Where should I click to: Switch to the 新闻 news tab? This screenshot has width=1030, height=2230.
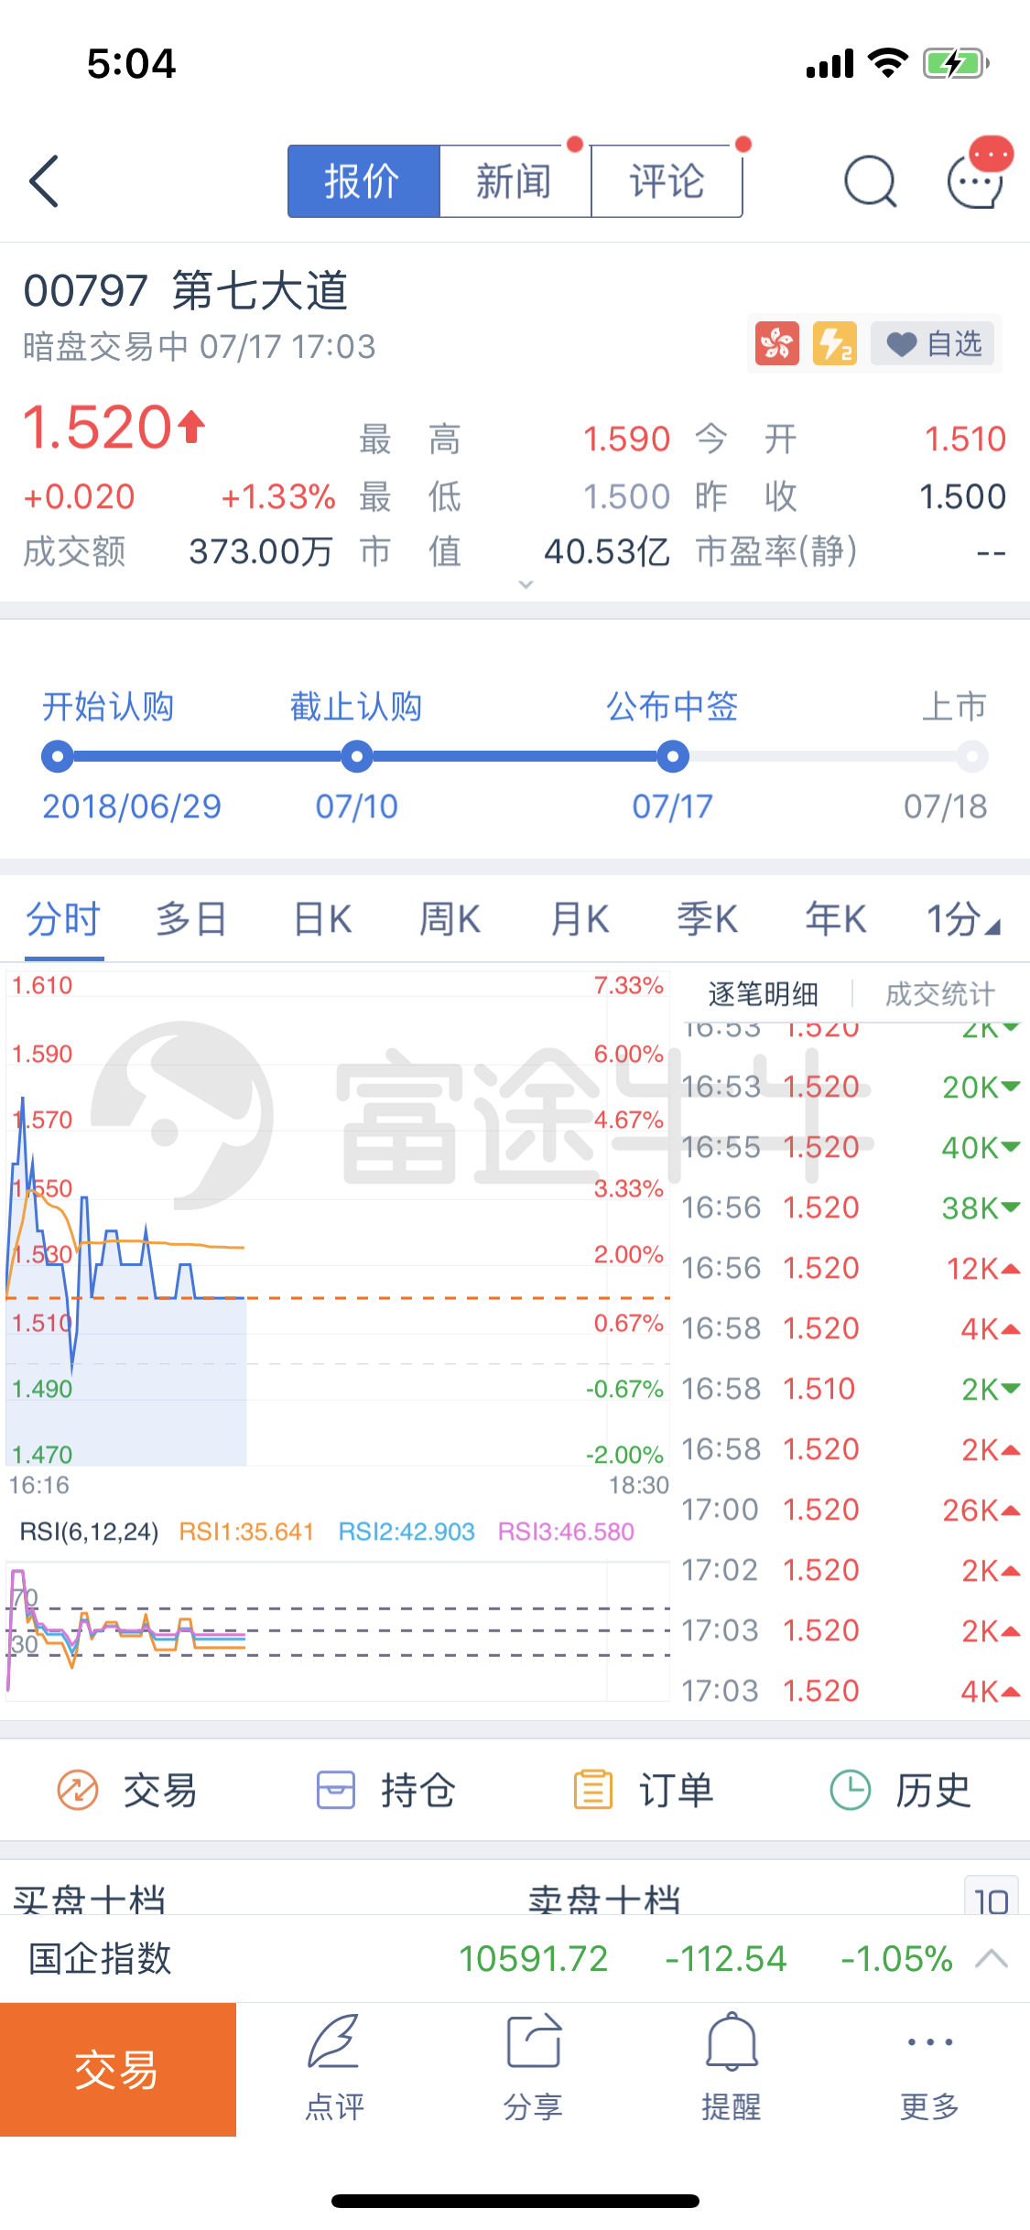click(515, 181)
